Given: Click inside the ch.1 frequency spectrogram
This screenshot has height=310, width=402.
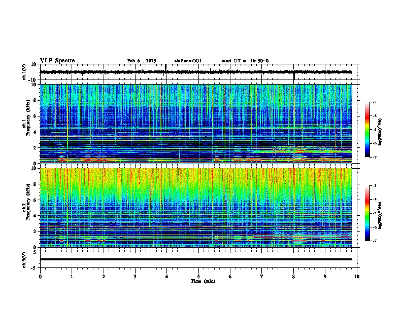Looking at the screenshot, I should pos(196,124).
